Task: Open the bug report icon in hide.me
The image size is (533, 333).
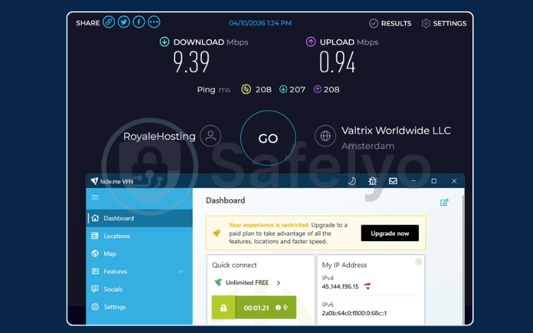Action: click(372, 181)
